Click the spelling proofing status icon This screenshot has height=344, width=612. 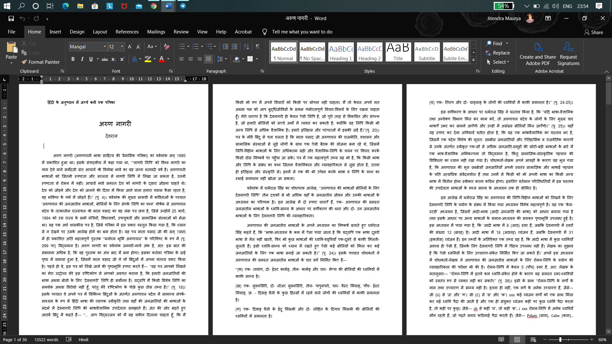tap(69, 340)
